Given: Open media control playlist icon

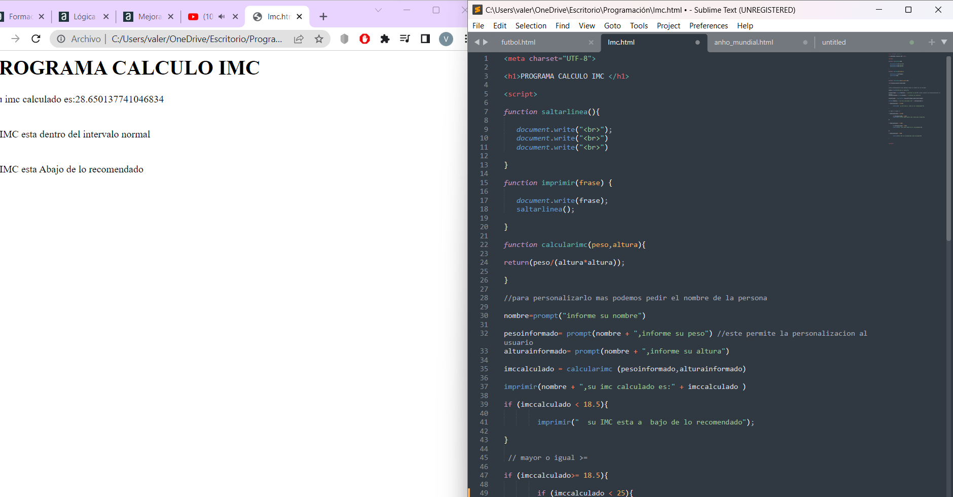Looking at the screenshot, I should pos(405,39).
